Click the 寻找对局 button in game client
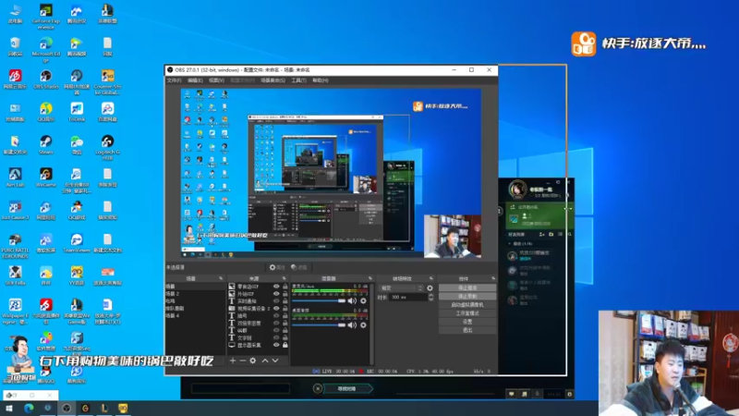739x416 pixels. pos(347,388)
